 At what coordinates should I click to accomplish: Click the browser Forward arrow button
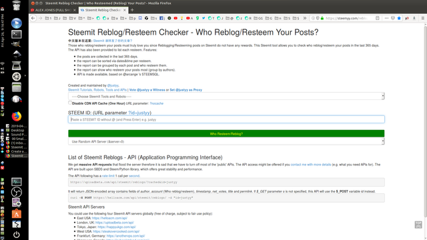40,18
